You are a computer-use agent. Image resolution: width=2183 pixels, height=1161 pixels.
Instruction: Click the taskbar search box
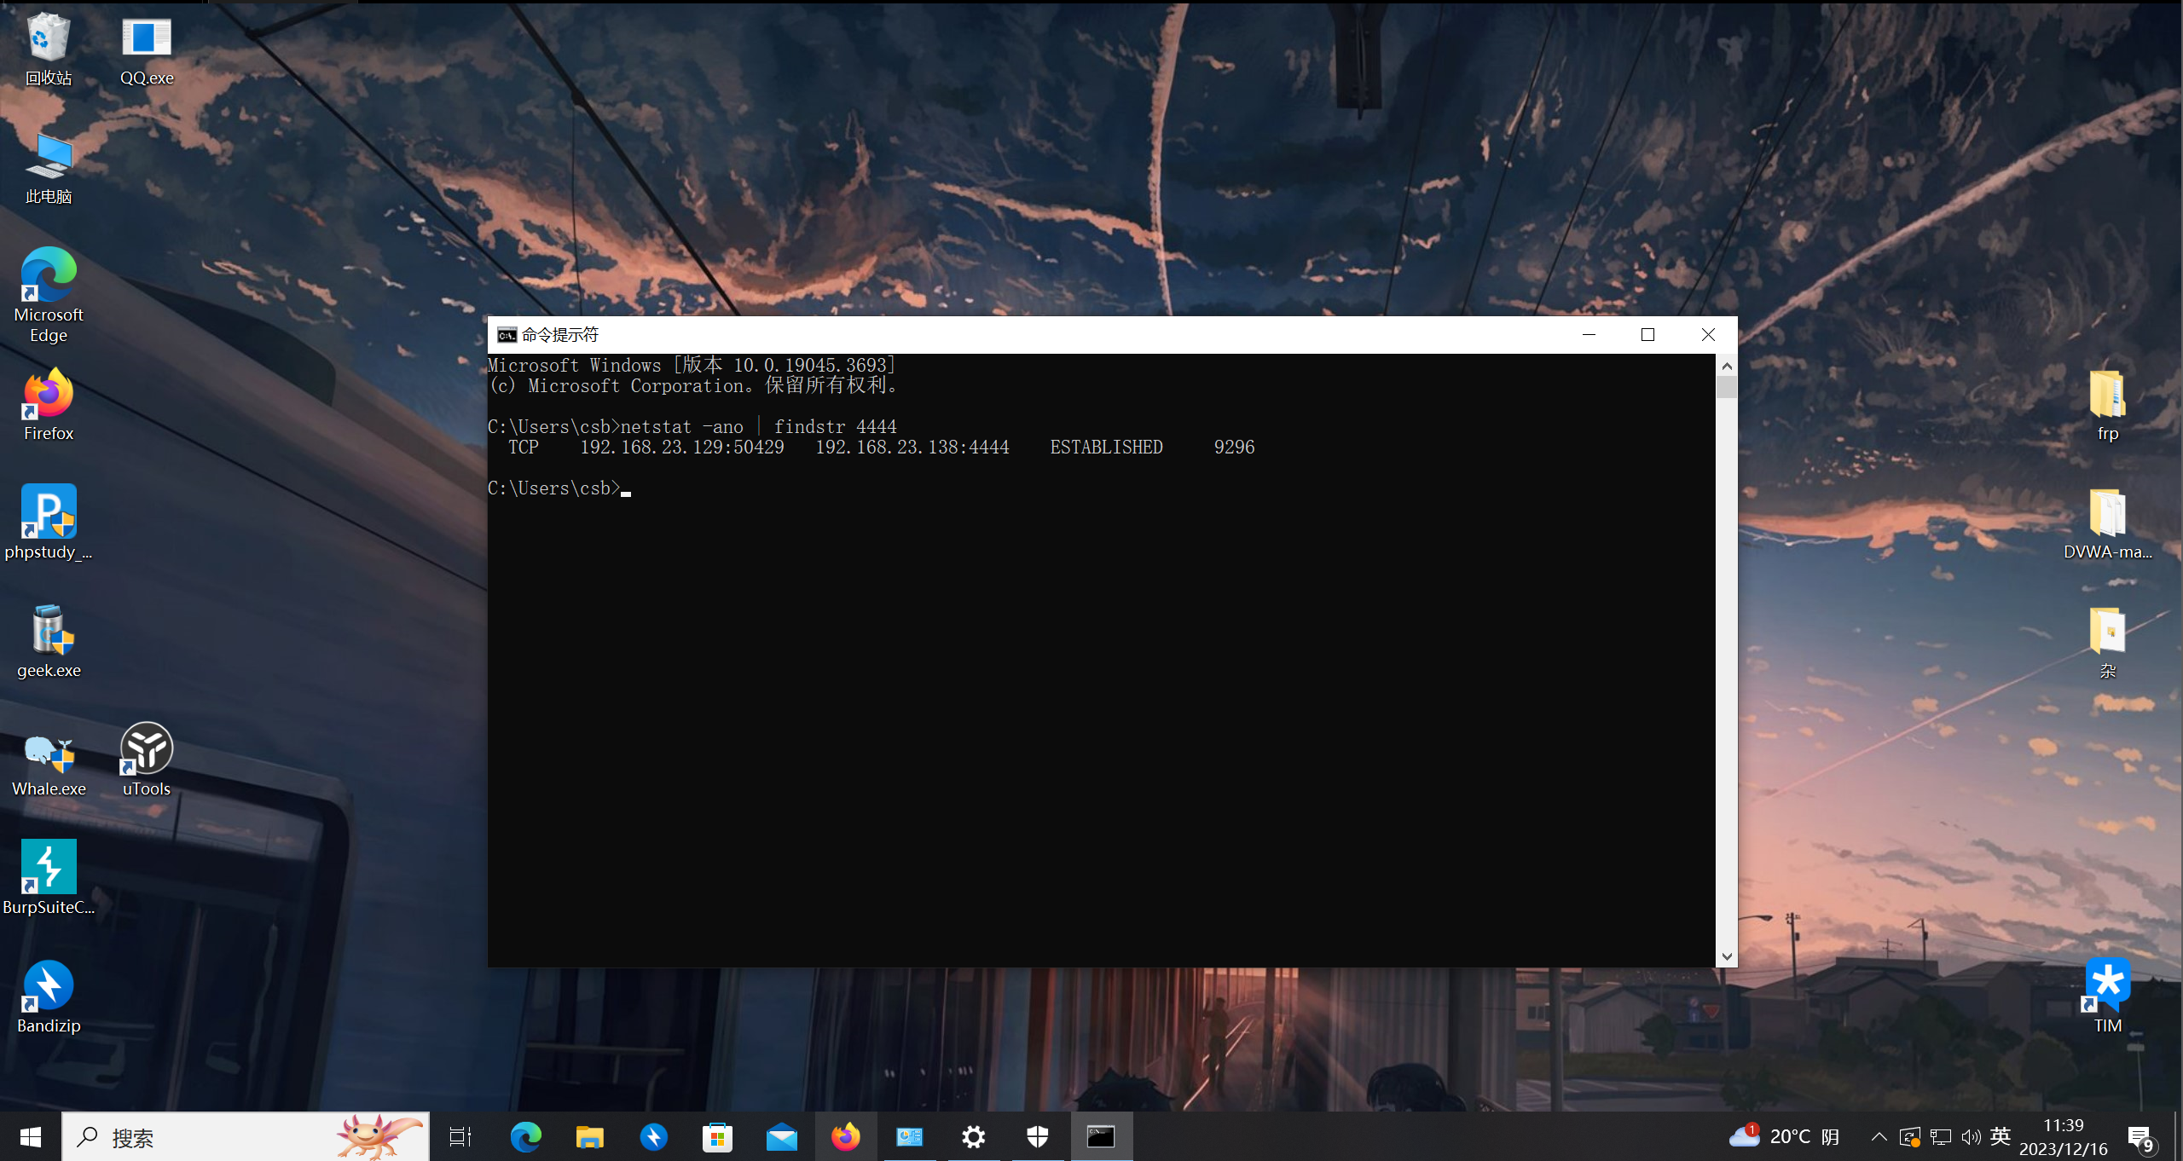(x=246, y=1136)
